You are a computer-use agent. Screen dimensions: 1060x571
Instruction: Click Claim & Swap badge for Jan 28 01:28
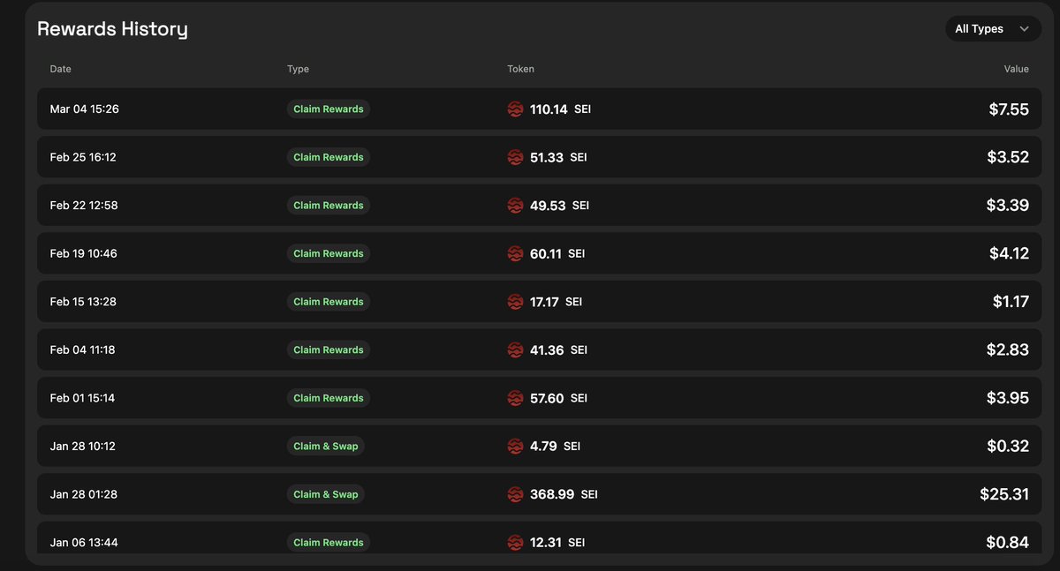pos(326,494)
